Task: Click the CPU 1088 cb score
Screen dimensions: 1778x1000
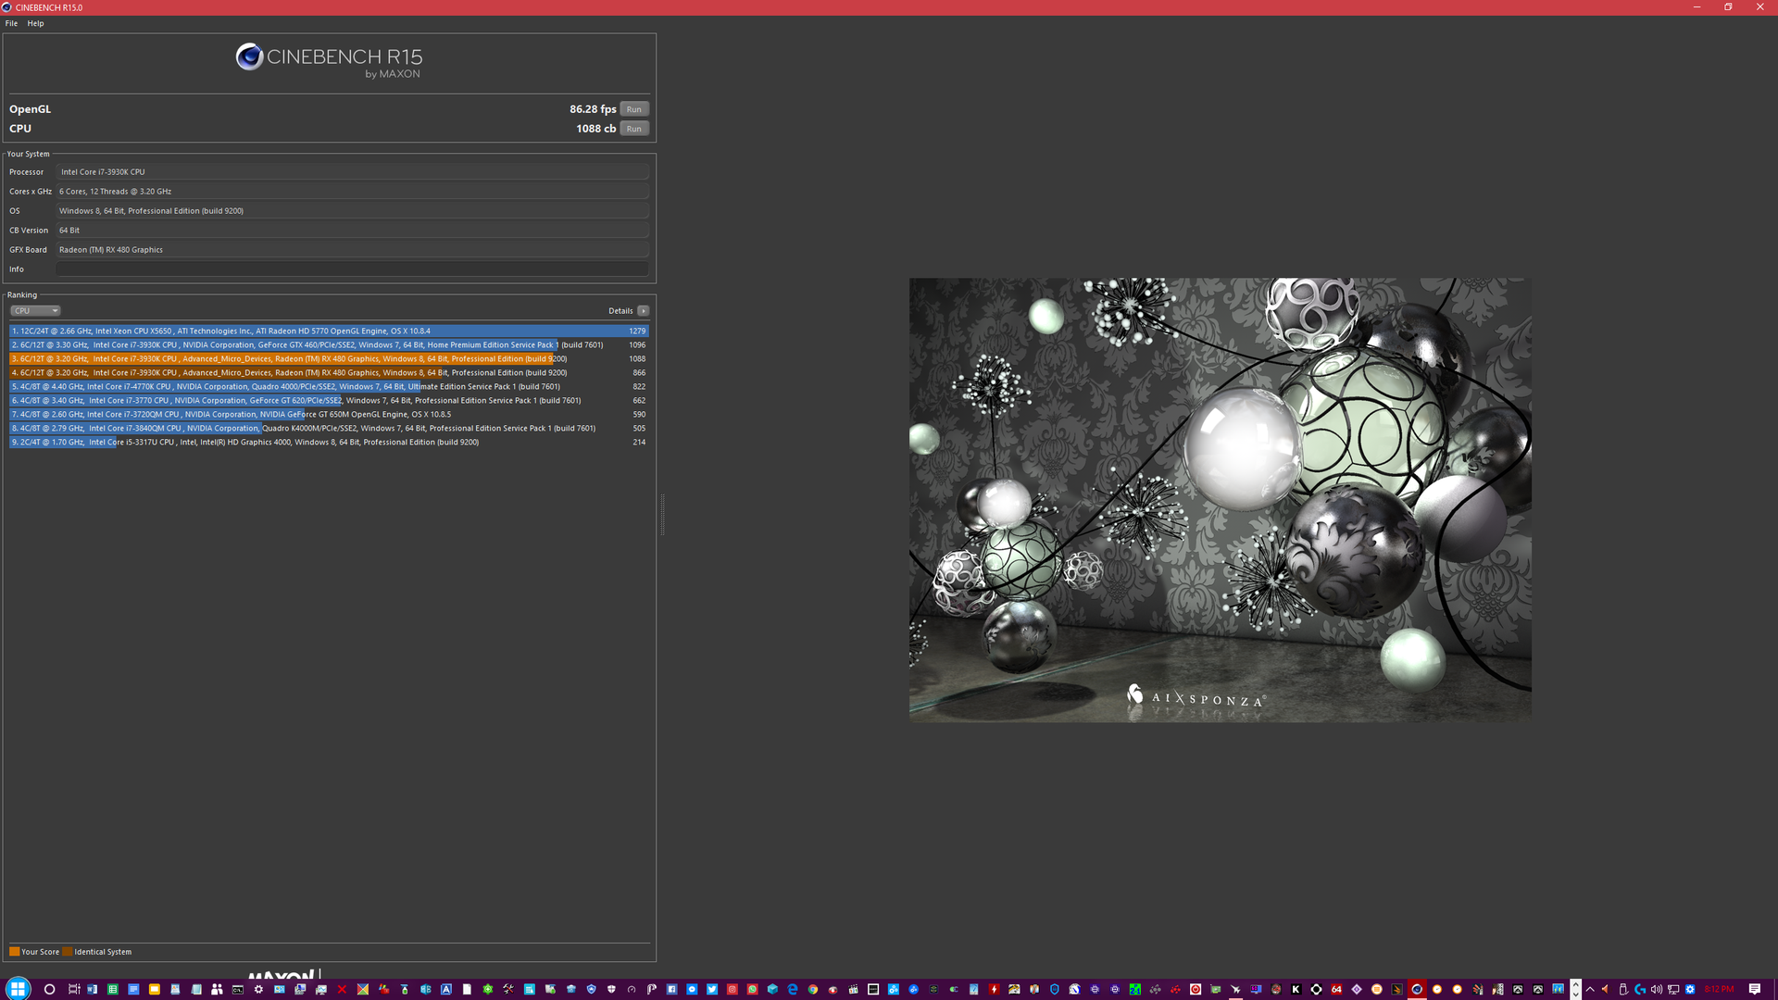Action: tap(595, 129)
